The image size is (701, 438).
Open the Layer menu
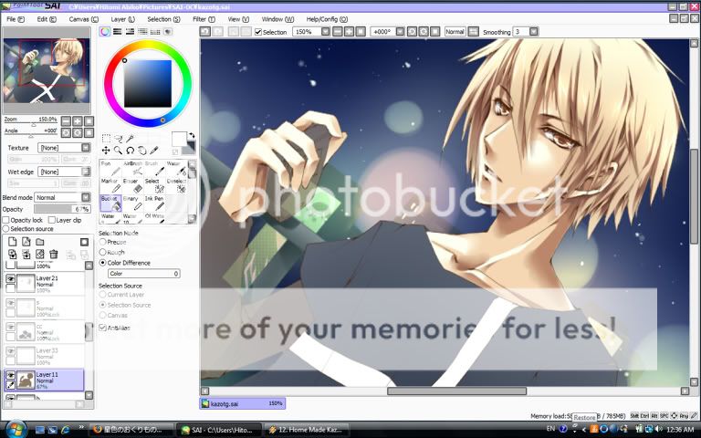coord(122,19)
